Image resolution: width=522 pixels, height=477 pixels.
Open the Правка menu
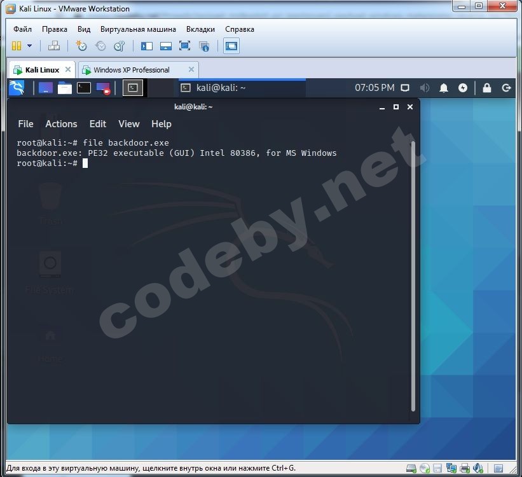click(x=55, y=29)
